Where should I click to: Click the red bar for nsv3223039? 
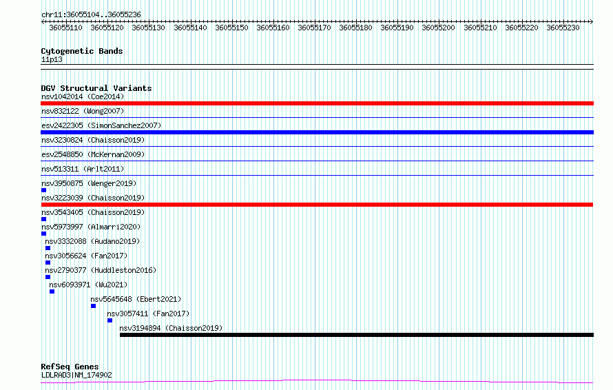(x=317, y=205)
